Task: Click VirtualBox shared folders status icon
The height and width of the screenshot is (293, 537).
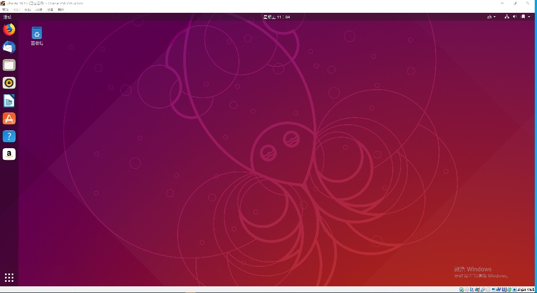Action: [x=488, y=290]
